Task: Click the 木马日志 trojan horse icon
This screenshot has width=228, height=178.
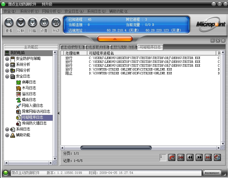Action: pos(19,88)
